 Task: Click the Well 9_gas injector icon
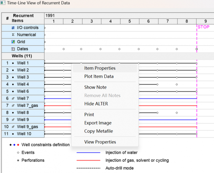click(x=13, y=127)
